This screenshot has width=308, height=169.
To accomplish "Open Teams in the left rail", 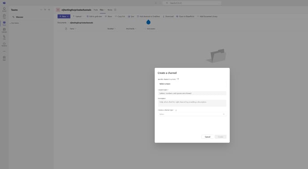I will pyautogui.click(x=4, y=23).
